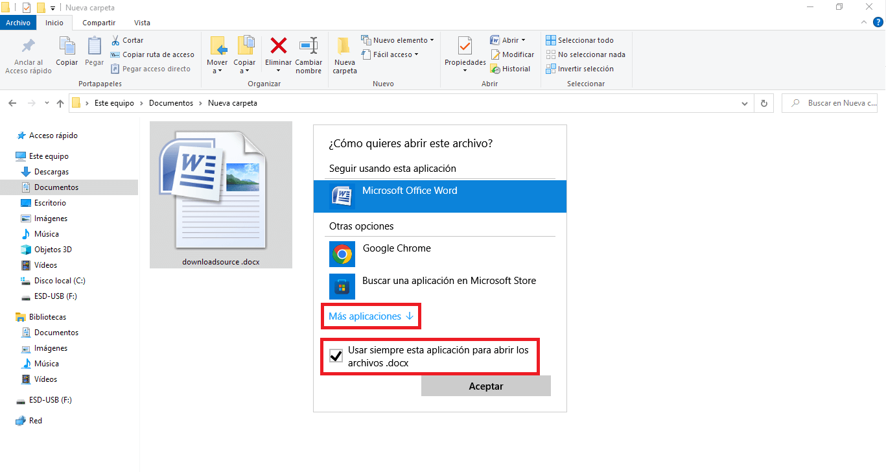
Task: Click Este equipo in address bar
Action: coord(114,103)
